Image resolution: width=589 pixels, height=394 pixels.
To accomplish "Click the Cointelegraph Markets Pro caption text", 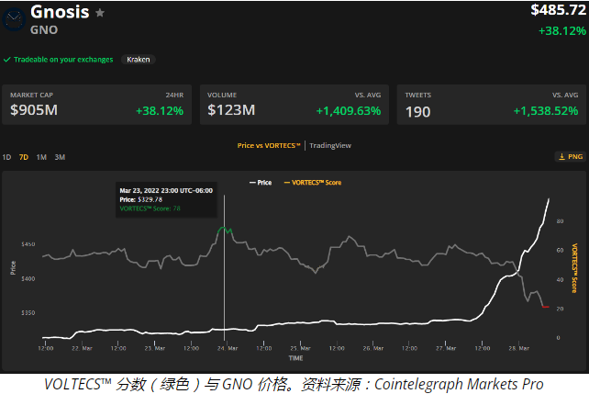I will tap(459, 384).
